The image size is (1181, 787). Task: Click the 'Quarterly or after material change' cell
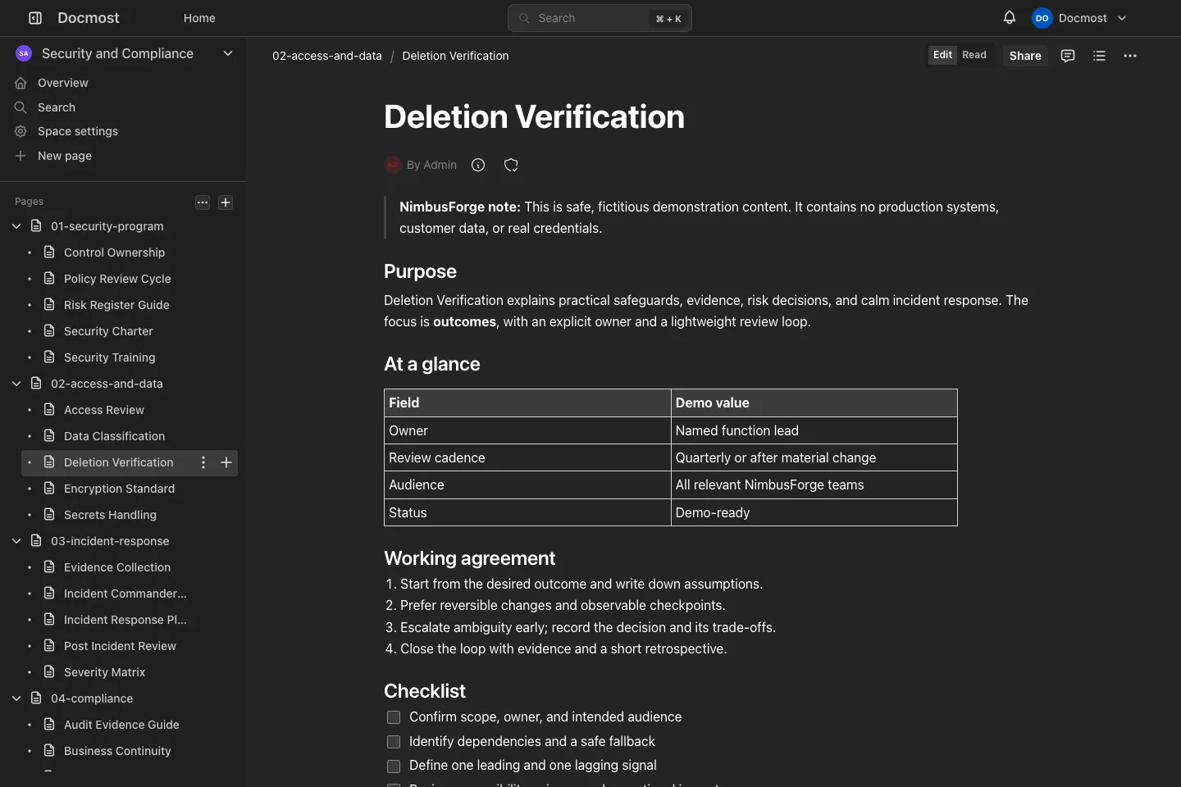click(814, 457)
